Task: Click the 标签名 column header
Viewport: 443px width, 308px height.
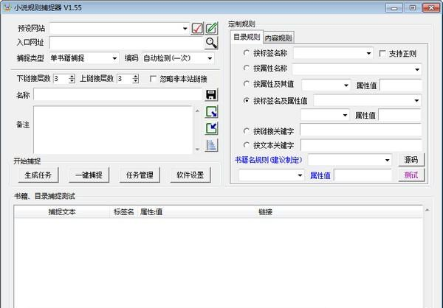Action: point(124,211)
